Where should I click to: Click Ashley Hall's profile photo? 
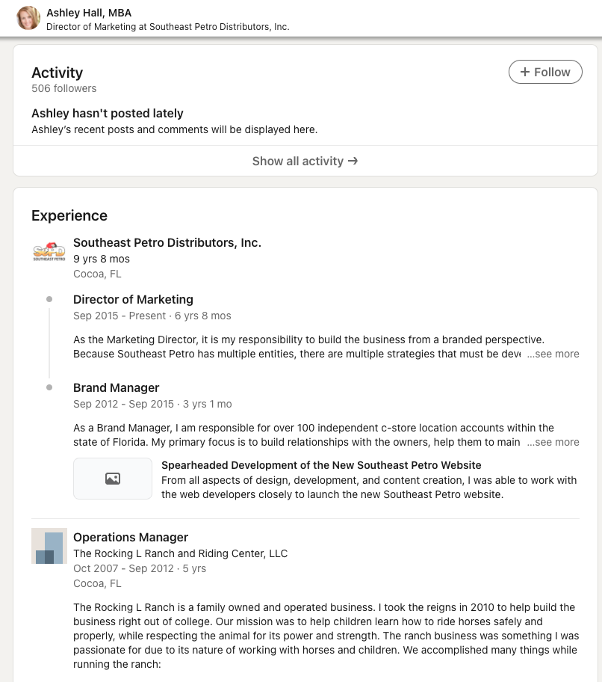pyautogui.click(x=28, y=18)
